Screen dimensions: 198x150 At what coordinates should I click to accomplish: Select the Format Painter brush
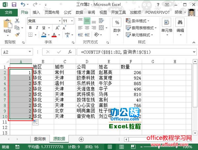17,35
